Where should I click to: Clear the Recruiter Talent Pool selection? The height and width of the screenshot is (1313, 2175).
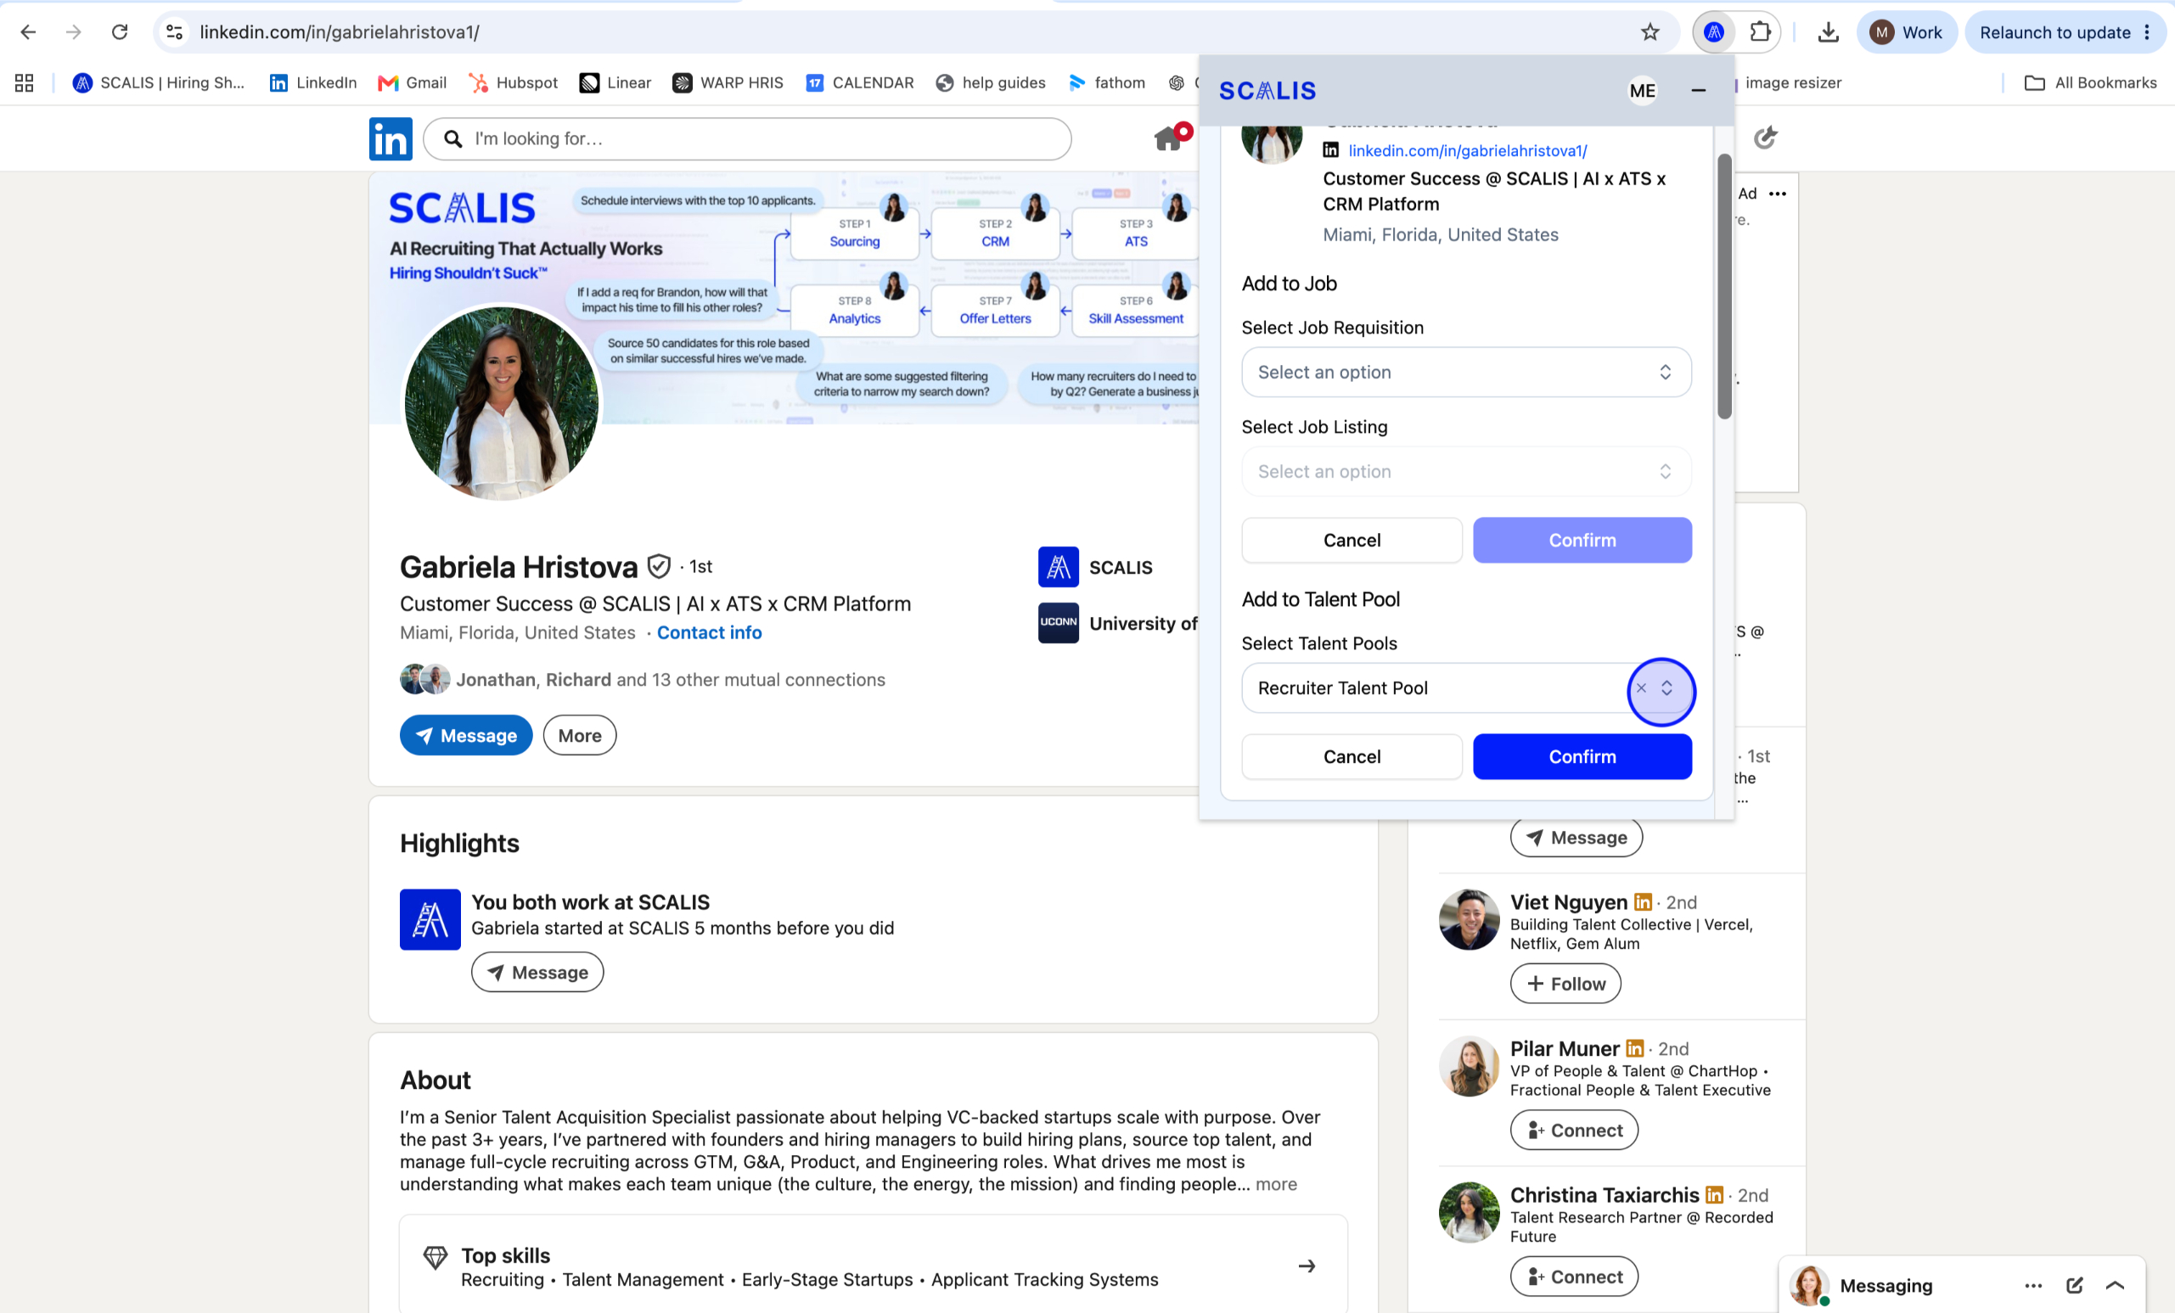(1641, 688)
